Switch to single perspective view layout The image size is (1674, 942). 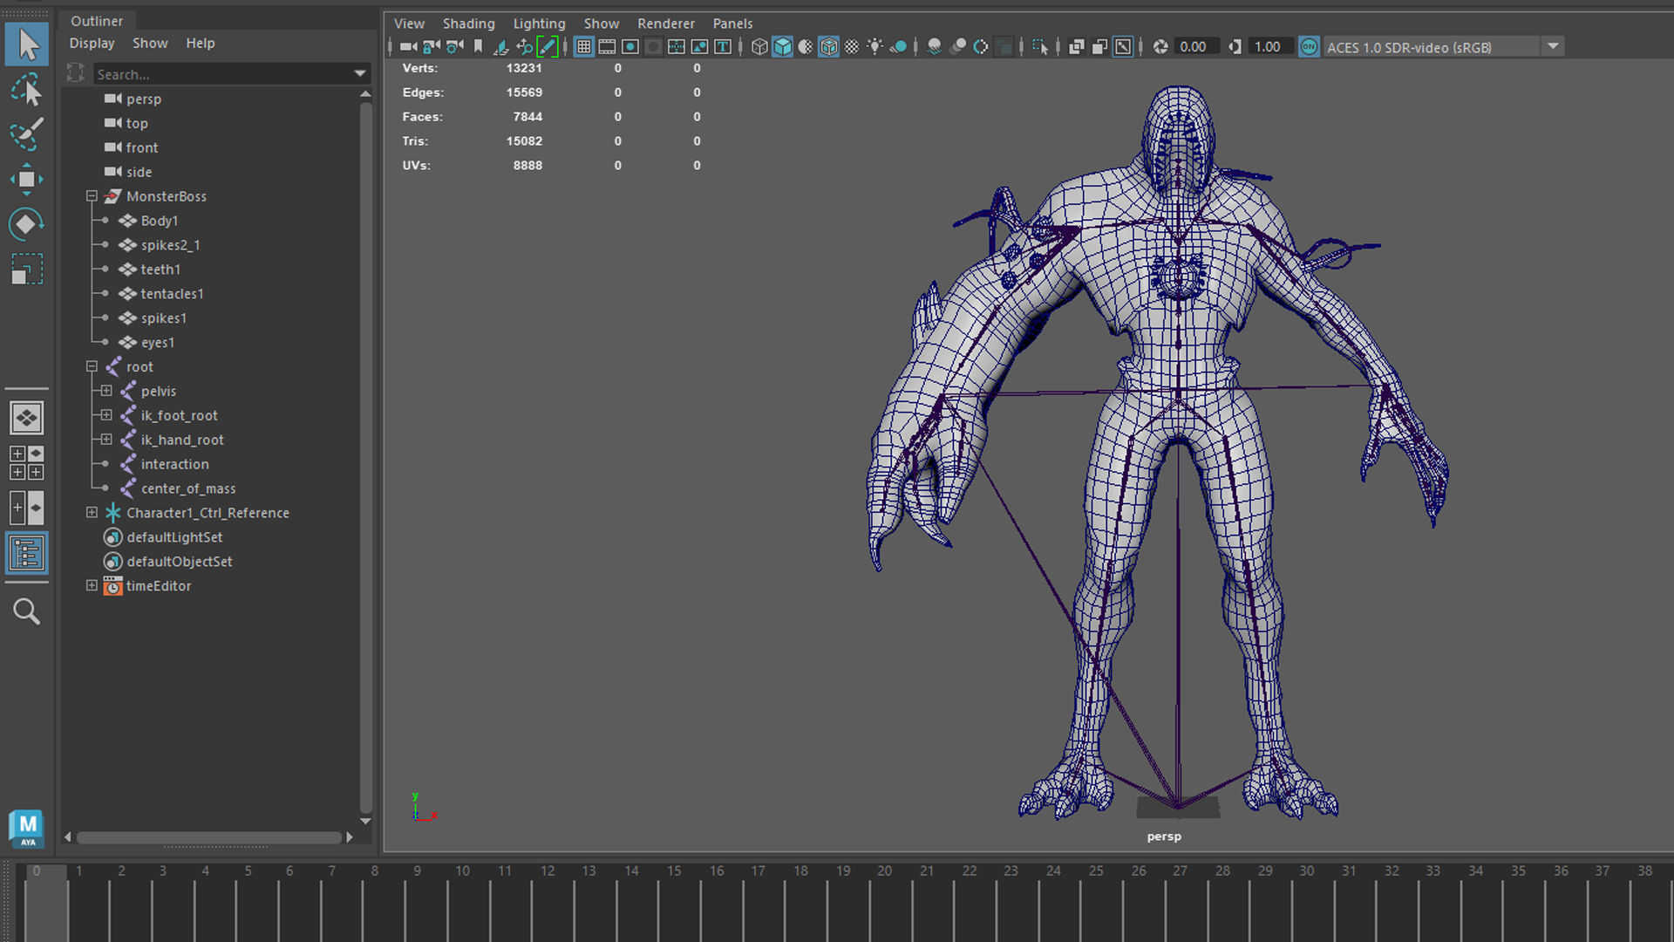tap(27, 418)
